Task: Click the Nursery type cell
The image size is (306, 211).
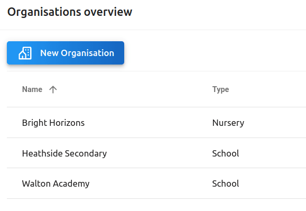Action: tap(228, 123)
